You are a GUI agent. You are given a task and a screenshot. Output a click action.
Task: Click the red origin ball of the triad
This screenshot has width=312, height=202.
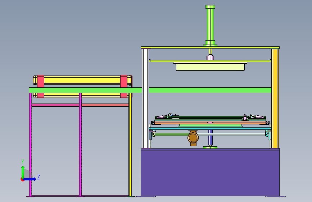tap(22, 179)
